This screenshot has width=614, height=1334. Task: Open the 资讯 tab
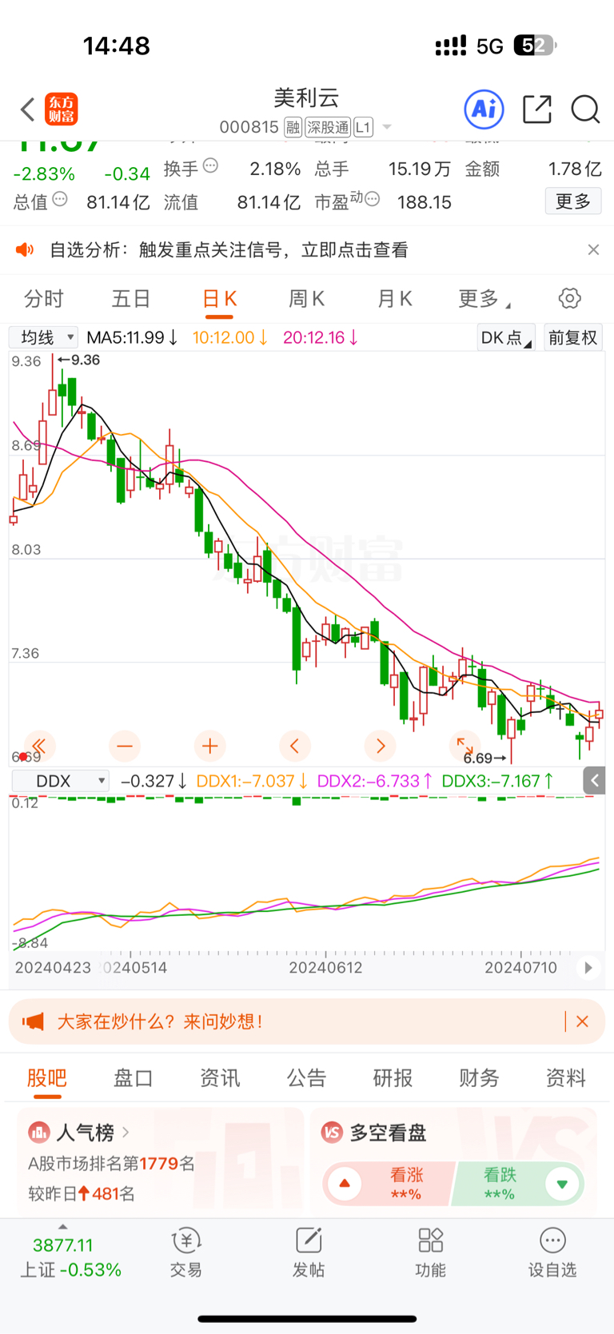pos(220,1078)
